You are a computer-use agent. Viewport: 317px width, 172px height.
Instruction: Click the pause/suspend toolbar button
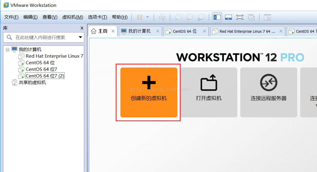[x=140, y=17]
